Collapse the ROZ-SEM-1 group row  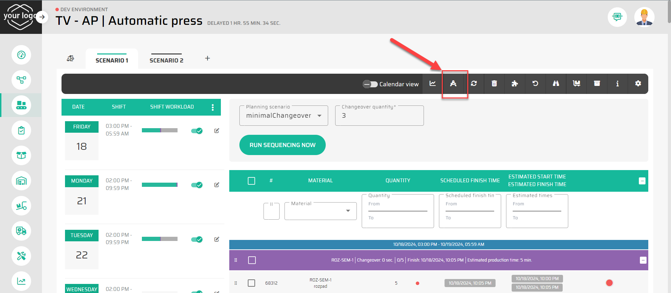pyautogui.click(x=643, y=260)
